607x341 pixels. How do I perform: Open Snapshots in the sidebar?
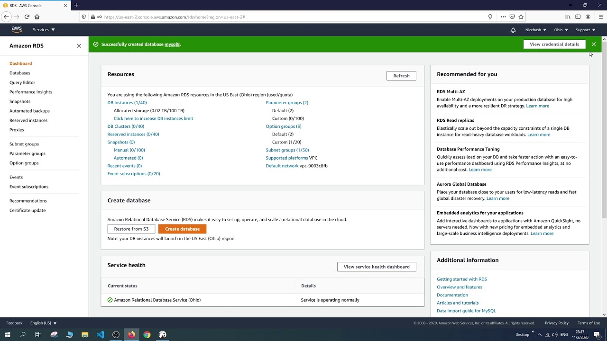coord(20,101)
